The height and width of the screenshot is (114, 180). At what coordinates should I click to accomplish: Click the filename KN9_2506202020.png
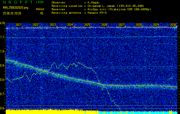click(x=15, y=8)
